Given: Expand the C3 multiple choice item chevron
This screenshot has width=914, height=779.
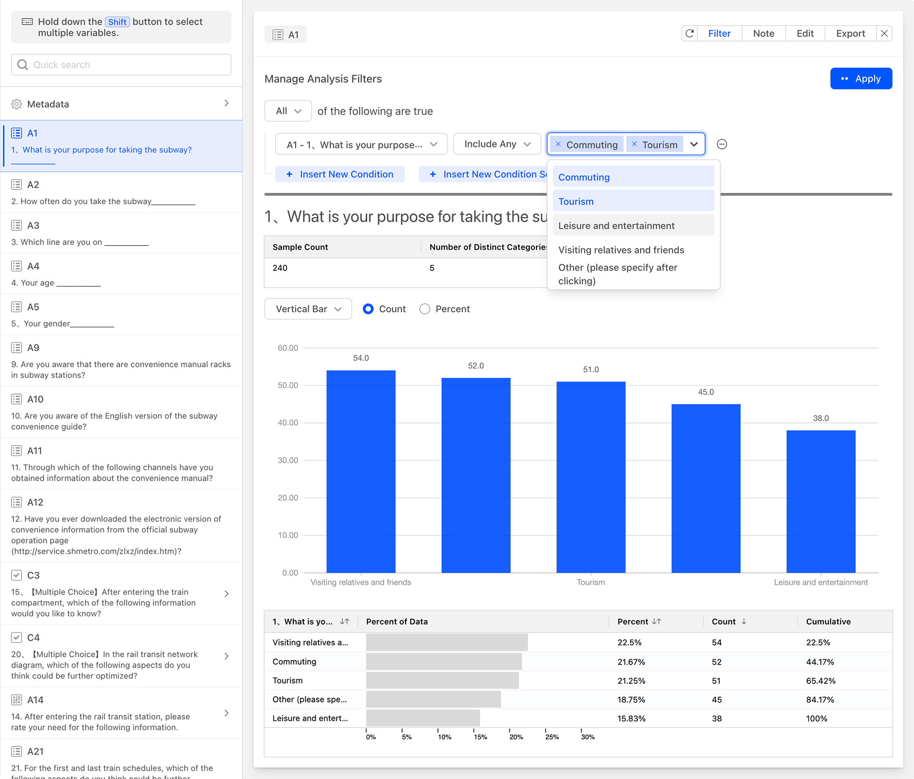Looking at the screenshot, I should 227,594.
